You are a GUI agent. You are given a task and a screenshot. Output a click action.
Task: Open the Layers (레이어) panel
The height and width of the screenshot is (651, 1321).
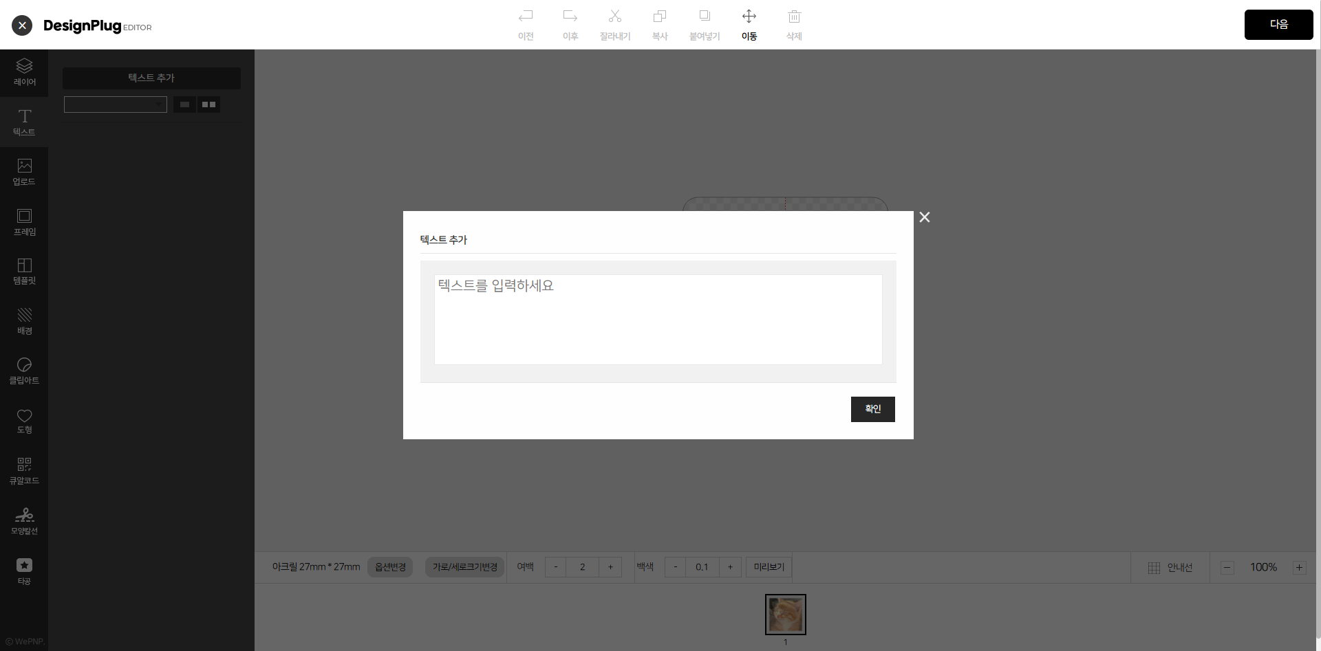point(24,72)
